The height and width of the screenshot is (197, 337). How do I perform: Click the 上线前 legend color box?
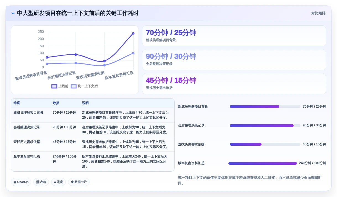[x=54, y=86]
